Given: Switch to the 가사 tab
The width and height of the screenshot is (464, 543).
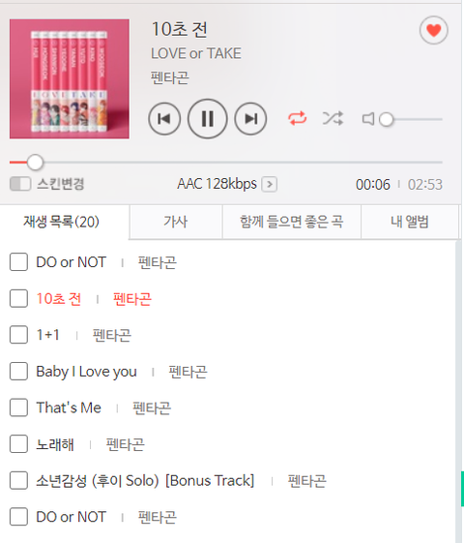Looking at the screenshot, I should [x=176, y=222].
